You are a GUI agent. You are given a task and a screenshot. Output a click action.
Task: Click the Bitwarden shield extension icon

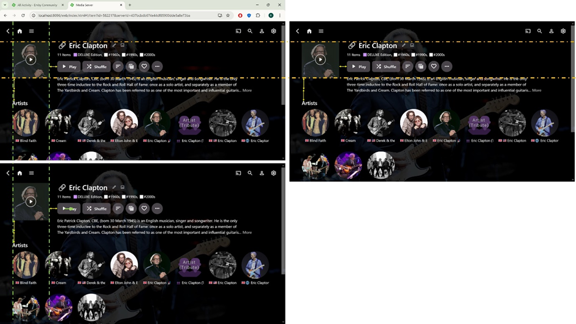tap(249, 15)
